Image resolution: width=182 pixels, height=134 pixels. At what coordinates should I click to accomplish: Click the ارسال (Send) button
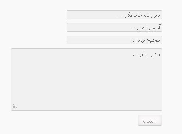(x=150, y=120)
